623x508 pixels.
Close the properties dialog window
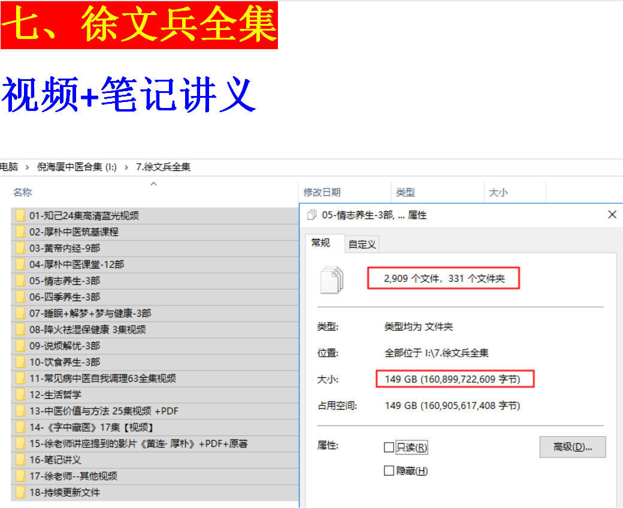coord(612,215)
